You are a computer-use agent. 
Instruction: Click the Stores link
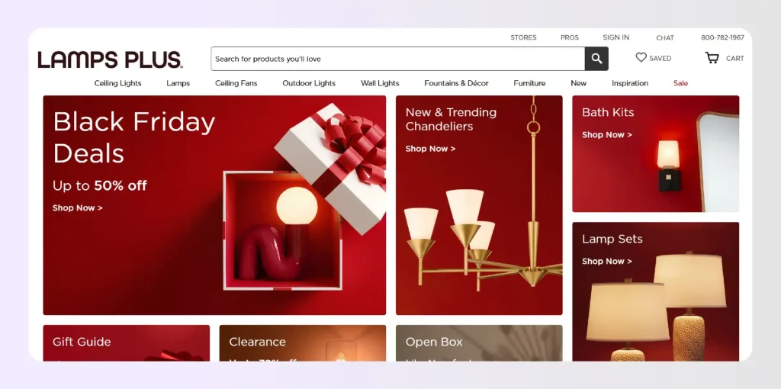click(523, 37)
